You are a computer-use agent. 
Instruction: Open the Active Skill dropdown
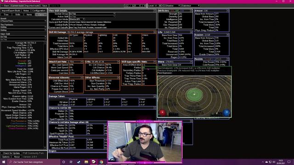92,16
